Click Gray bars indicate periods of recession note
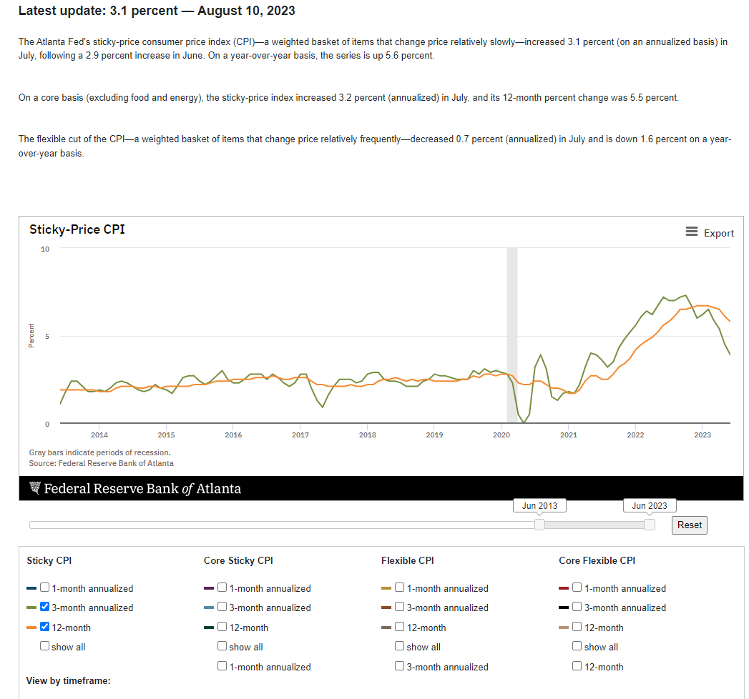Viewport: 749px width, 699px height. click(x=100, y=452)
